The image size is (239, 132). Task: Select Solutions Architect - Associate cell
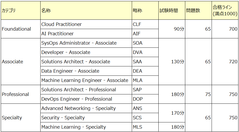86,62
